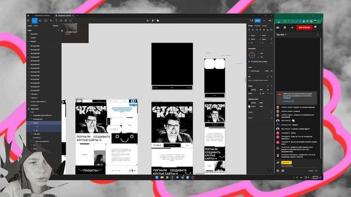Switch to the Layers tab
This screenshot has width=351, height=197.
[30, 26]
